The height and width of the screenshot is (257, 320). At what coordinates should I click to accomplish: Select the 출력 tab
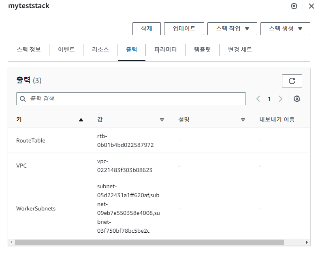coord(131,49)
